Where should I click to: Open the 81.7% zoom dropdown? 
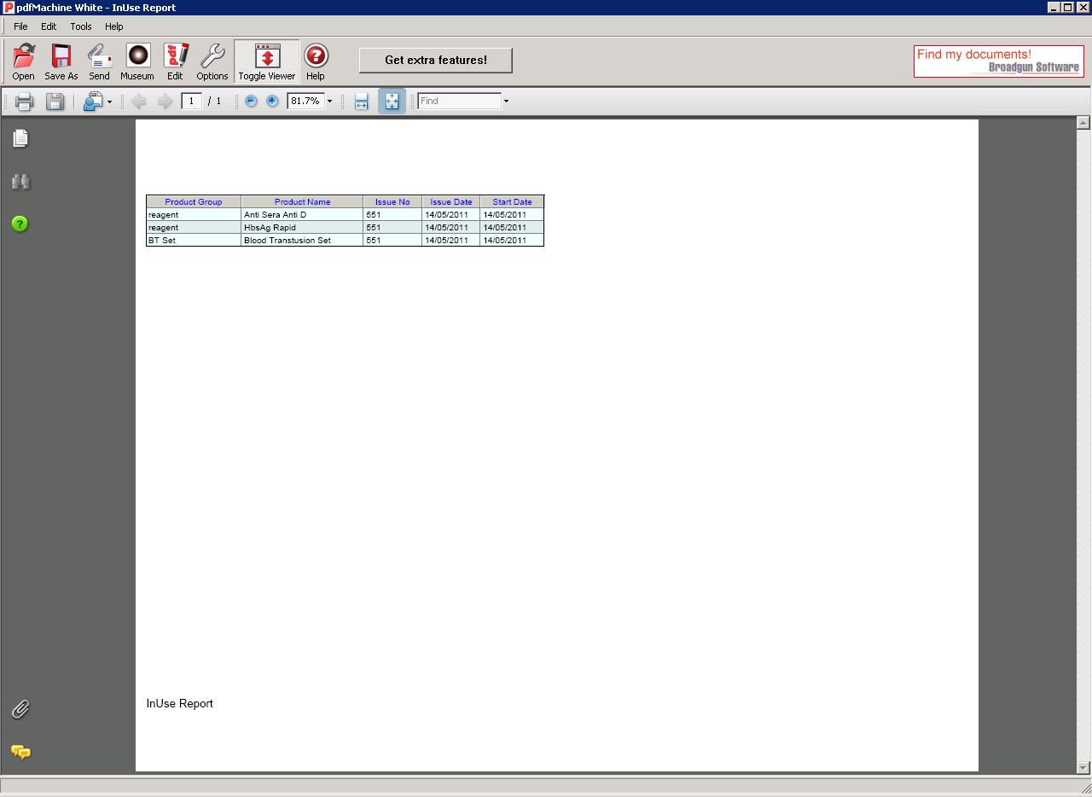pyautogui.click(x=329, y=102)
